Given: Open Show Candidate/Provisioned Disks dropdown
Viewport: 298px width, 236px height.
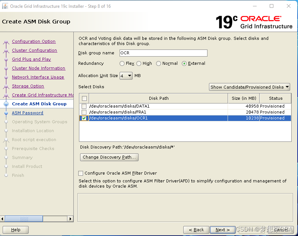Looking at the screenshot, I should pyautogui.click(x=250, y=87).
